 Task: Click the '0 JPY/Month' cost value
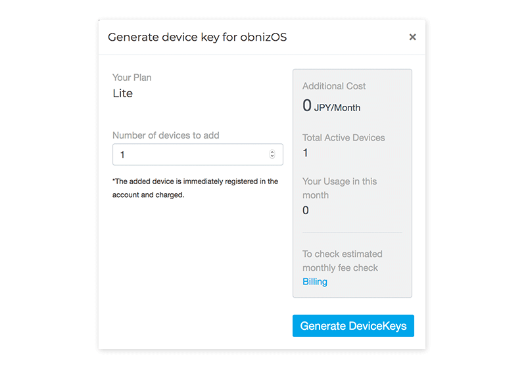[x=331, y=106]
